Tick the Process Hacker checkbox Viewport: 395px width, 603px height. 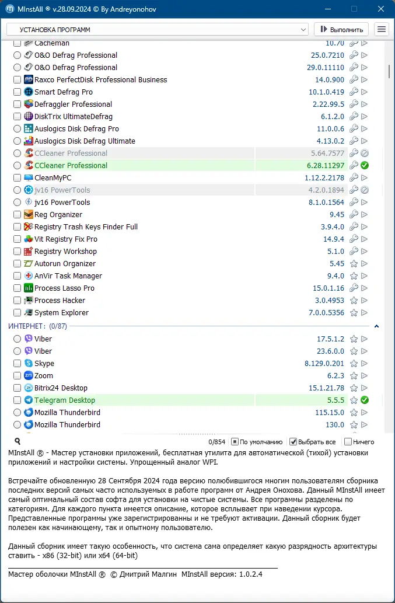pos(17,301)
